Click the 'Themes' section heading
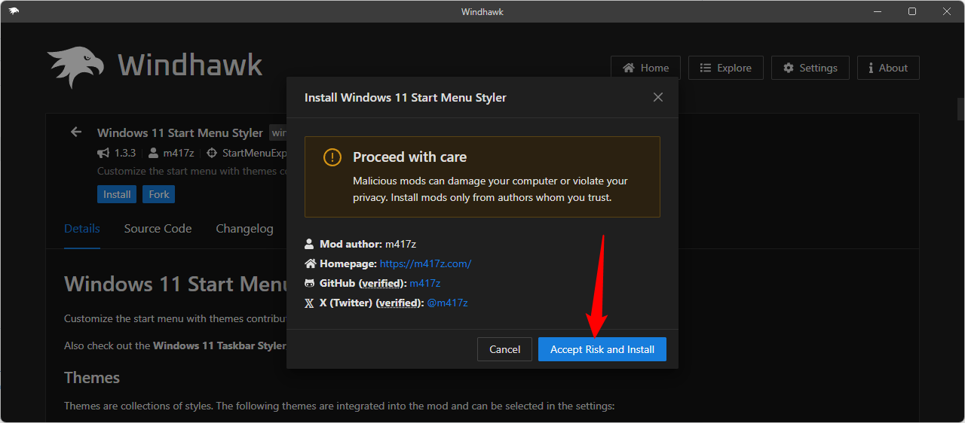 click(92, 378)
